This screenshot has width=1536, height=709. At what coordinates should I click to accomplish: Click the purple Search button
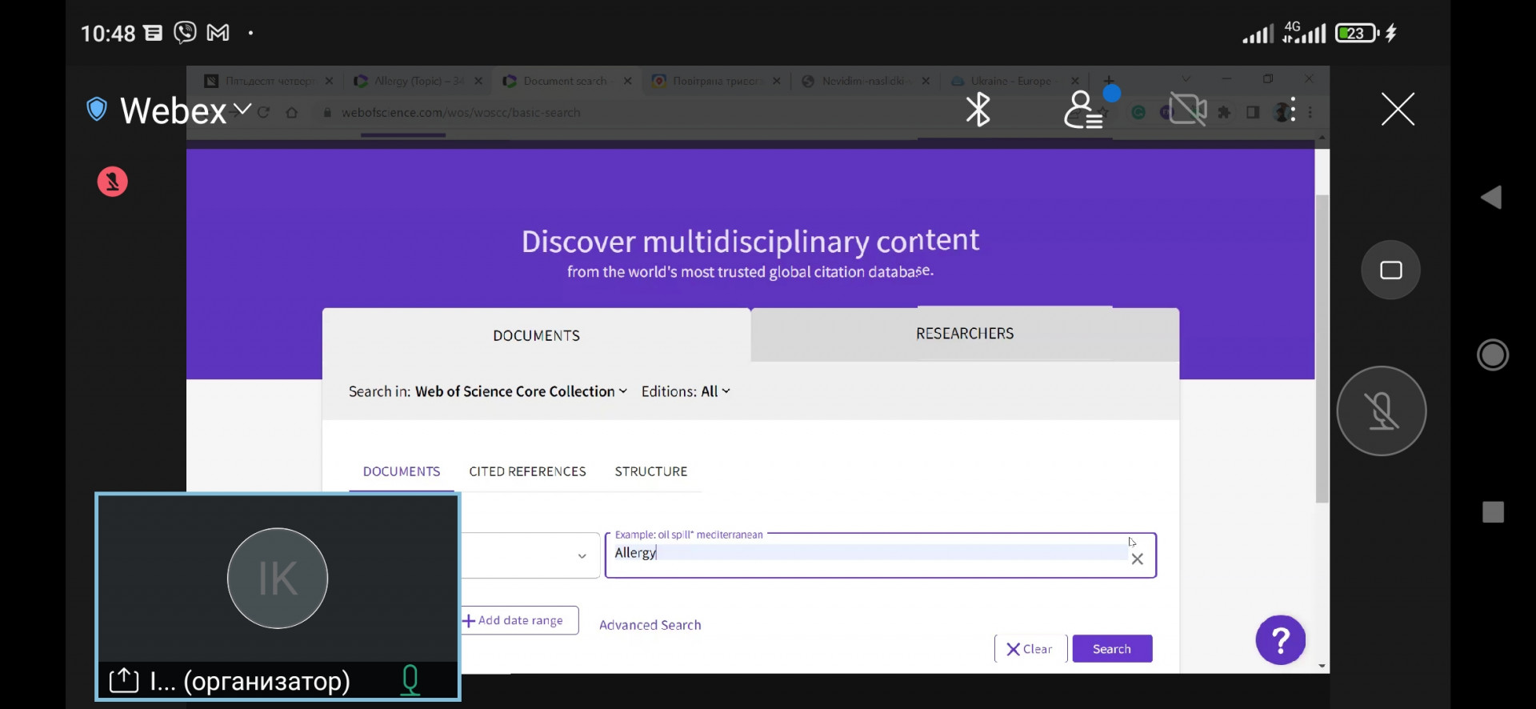pos(1111,649)
